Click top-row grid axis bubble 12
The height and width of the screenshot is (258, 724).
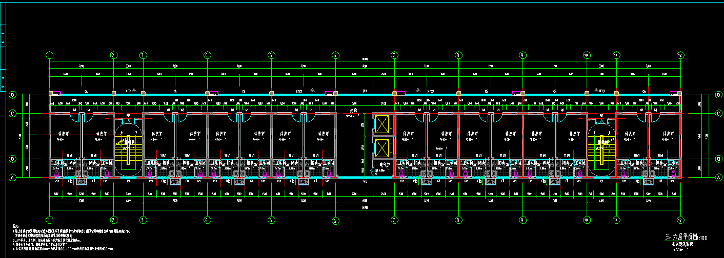click(680, 55)
